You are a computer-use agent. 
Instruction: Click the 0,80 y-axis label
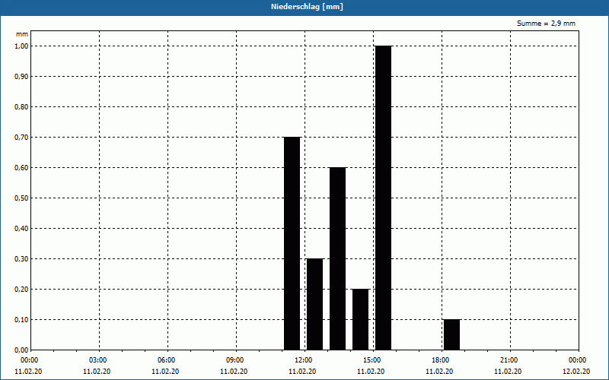[21, 107]
